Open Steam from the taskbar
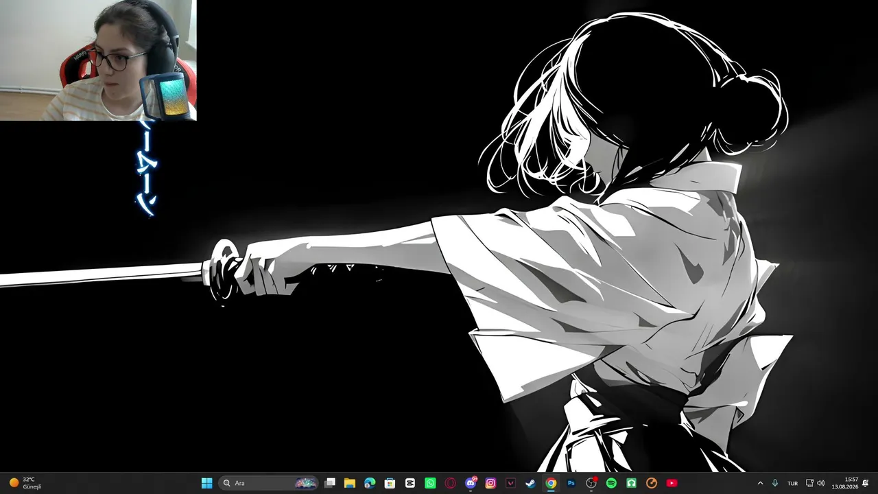This screenshot has height=494, width=878. [531, 483]
